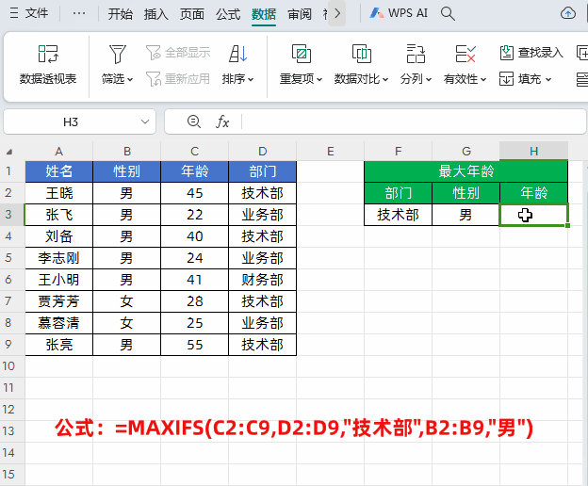Expand the 排序 dropdown arrow

pyautogui.click(x=251, y=79)
